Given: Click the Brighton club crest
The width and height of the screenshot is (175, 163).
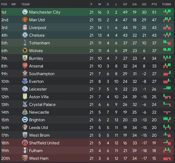Looking at the screenshot, I should click(25, 120).
